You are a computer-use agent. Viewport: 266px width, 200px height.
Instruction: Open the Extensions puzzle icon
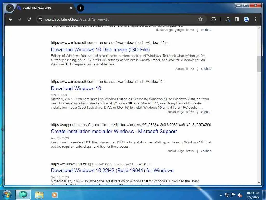point(214,19)
